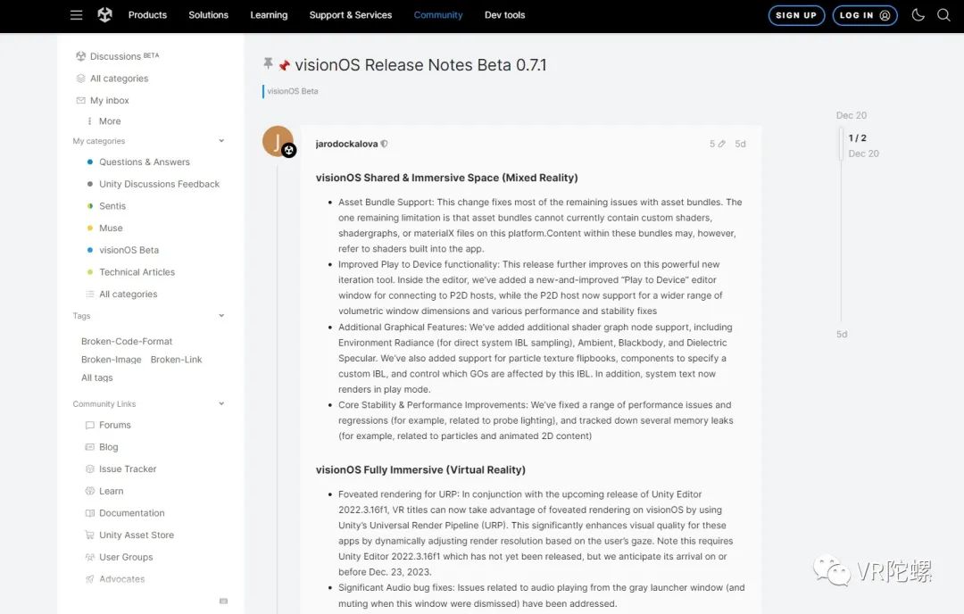
Task: Open All categories with stack icon
Action: pos(112,78)
